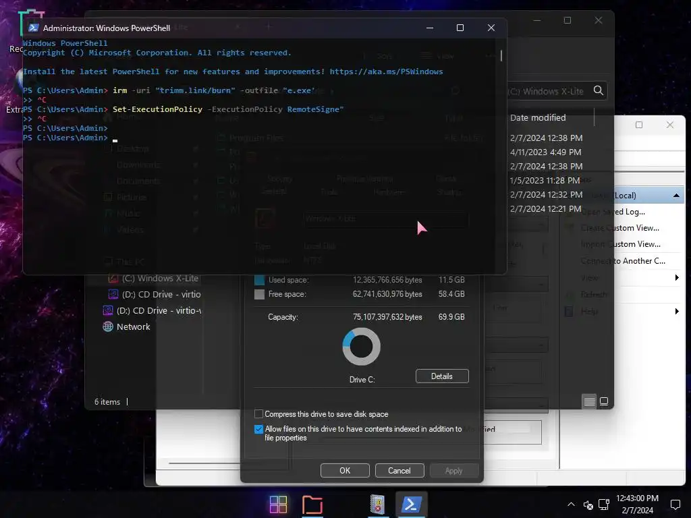Click the 2/7/2024 12:21 PM date entry
Image resolution: width=691 pixels, height=518 pixels.
pos(545,209)
